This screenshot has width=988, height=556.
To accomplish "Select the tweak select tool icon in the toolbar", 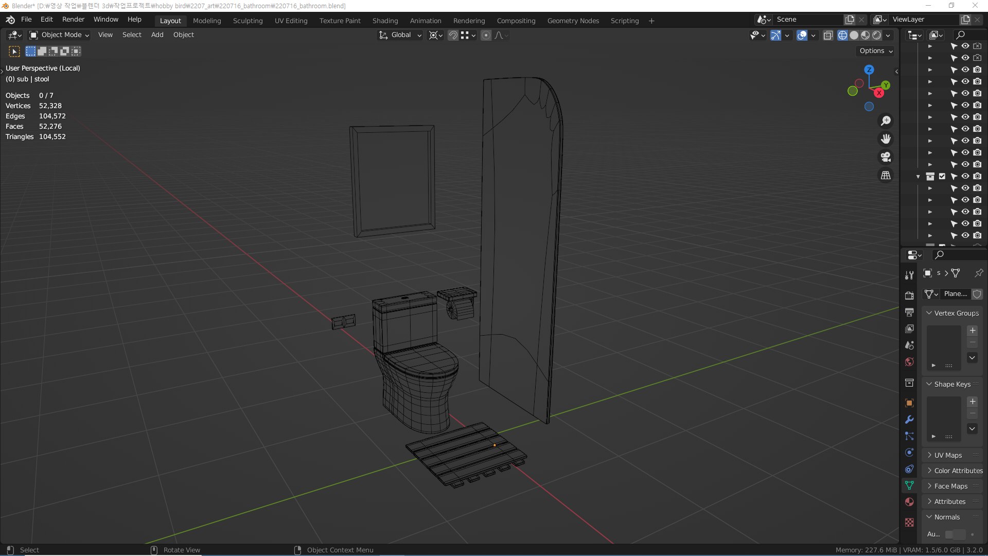I will tap(14, 51).
